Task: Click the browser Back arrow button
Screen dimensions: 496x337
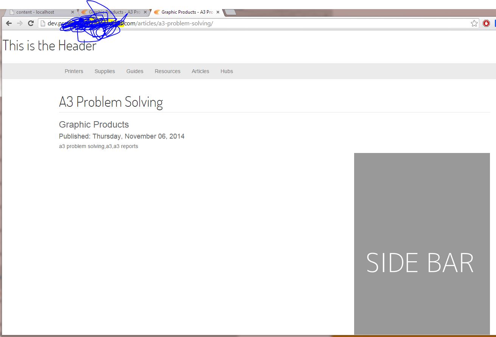Action: tap(9, 23)
